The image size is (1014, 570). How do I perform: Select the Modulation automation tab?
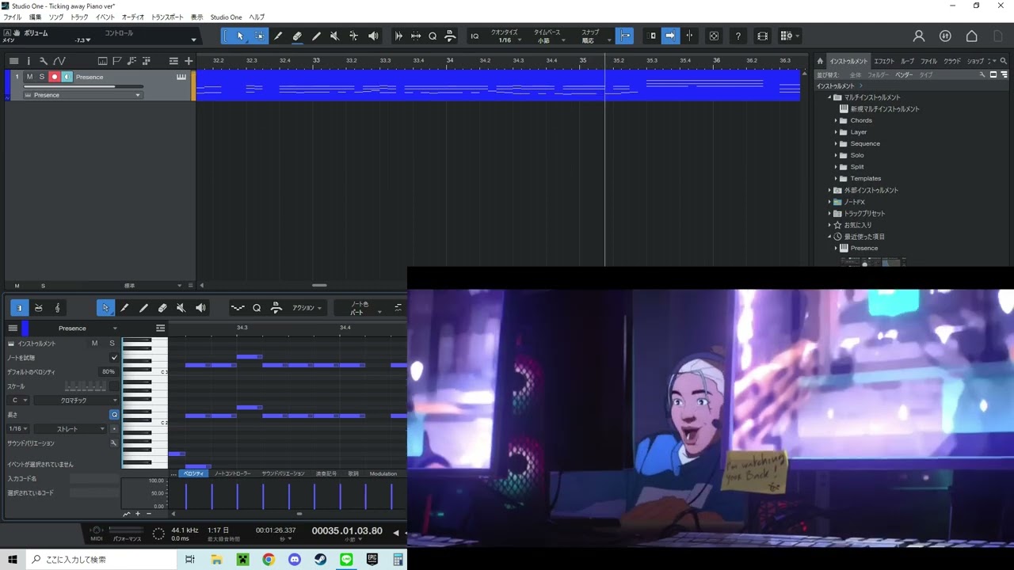click(383, 473)
